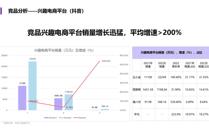Click left axis value 15000
The height and width of the screenshot is (132, 209).
coord(4,77)
